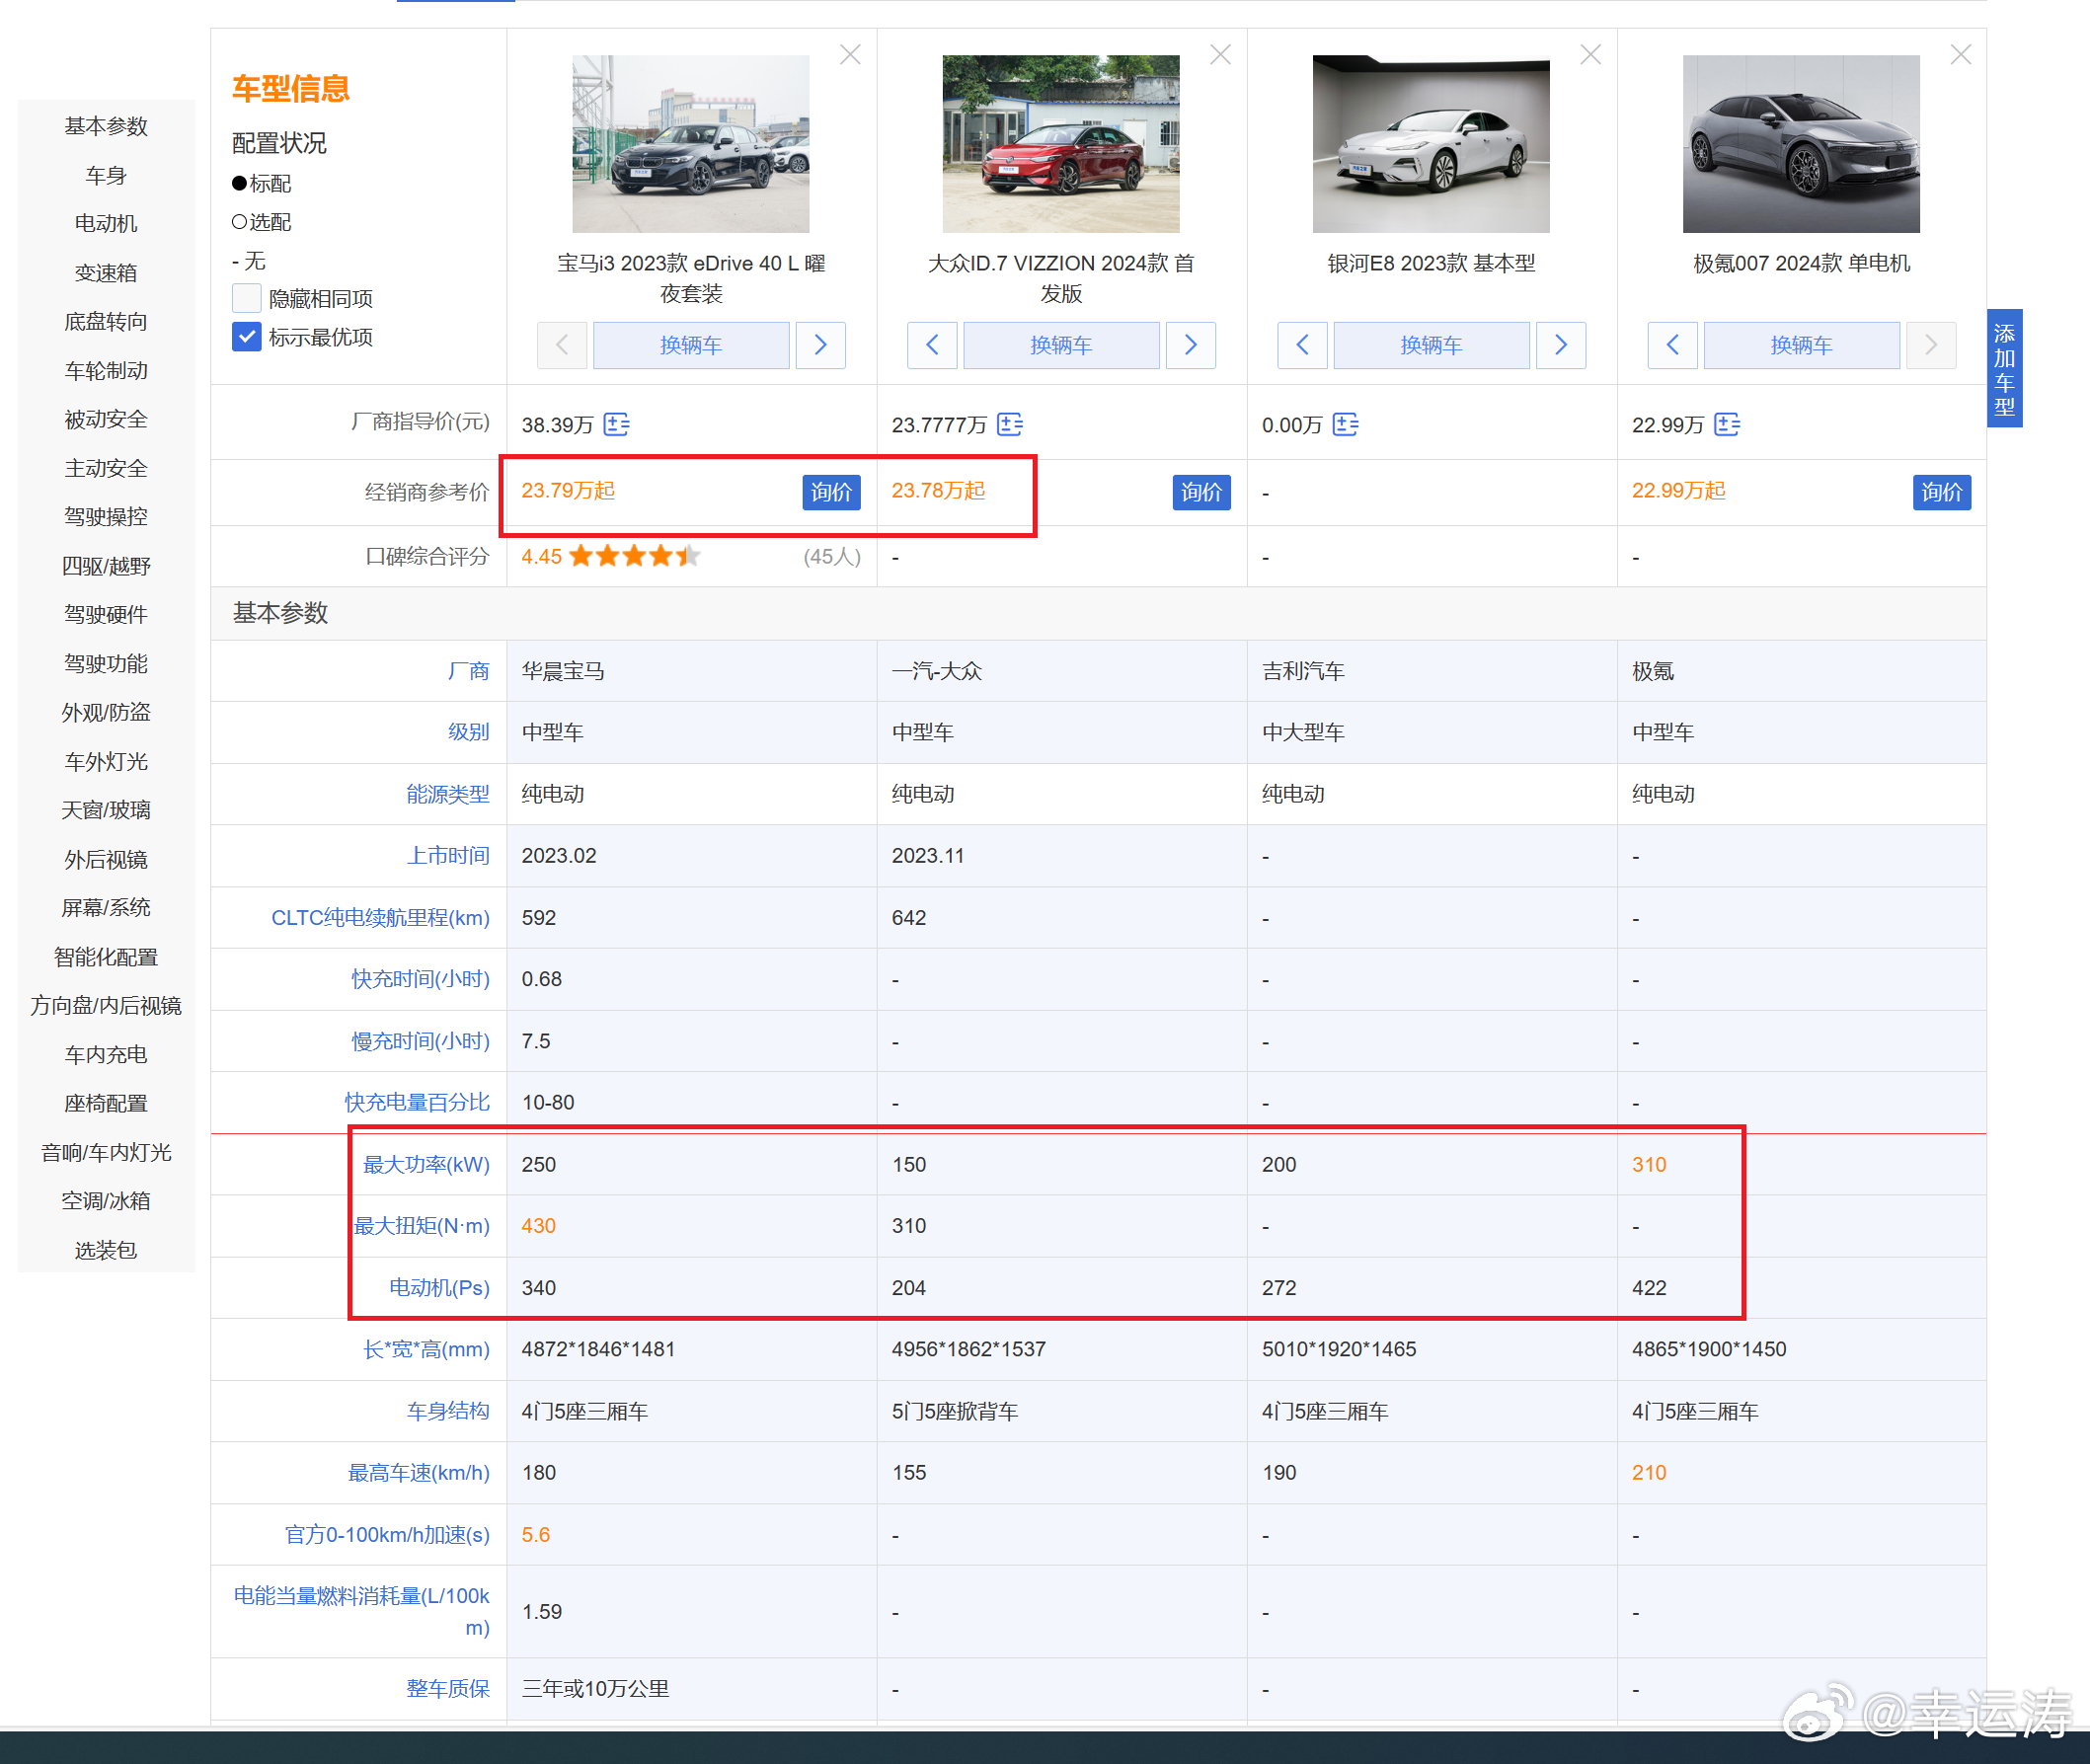Screen dimensions: 2090x1764
Task: Click the 22.99万起 dealer price
Action: coord(1678,491)
